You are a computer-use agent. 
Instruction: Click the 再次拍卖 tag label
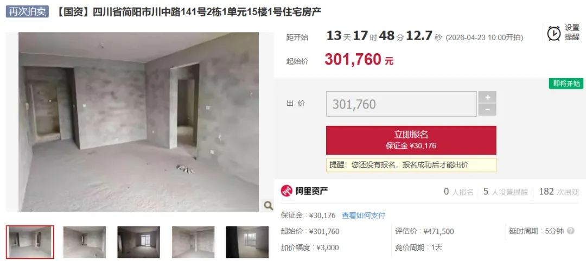(27, 11)
